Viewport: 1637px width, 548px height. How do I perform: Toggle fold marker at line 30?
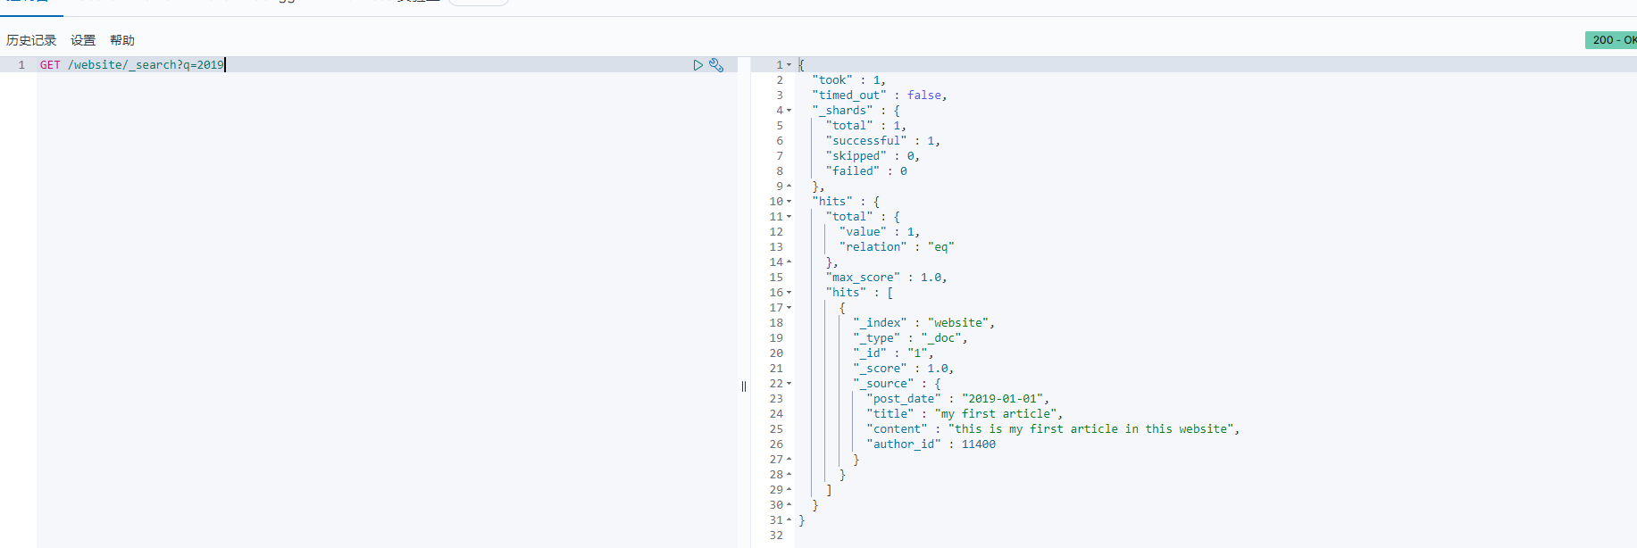pos(789,505)
